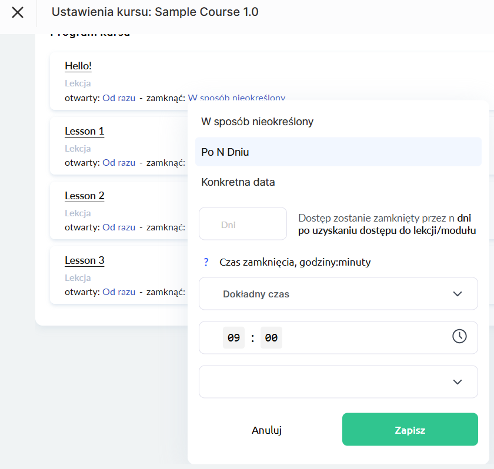Click Od razu link under Lesson 1

[x=119, y=163]
